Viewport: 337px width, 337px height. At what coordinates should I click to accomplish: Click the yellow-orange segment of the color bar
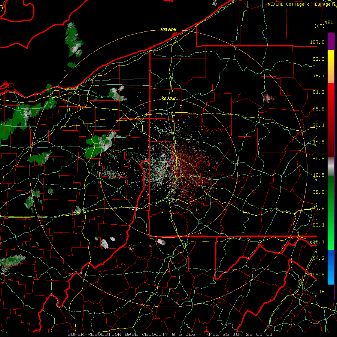coord(331,67)
